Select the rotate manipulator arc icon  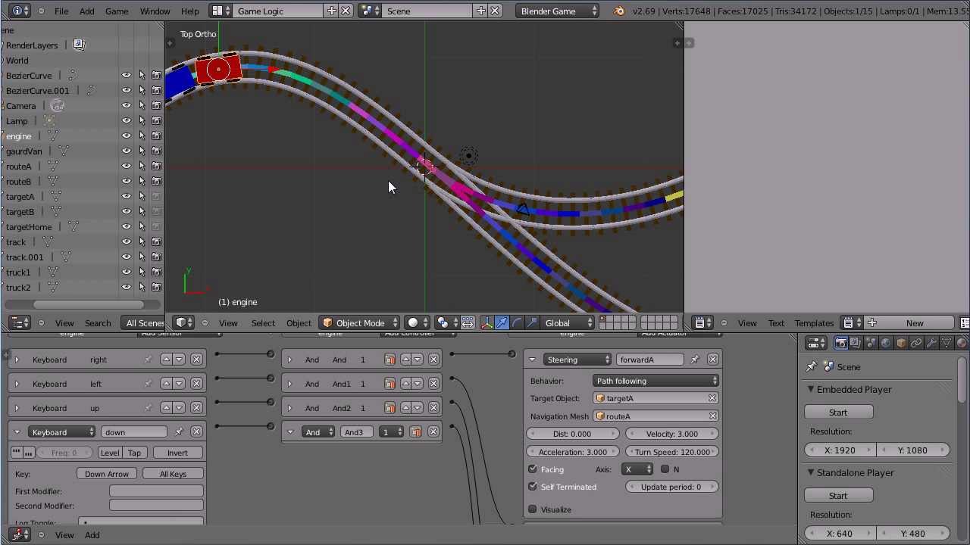click(517, 323)
